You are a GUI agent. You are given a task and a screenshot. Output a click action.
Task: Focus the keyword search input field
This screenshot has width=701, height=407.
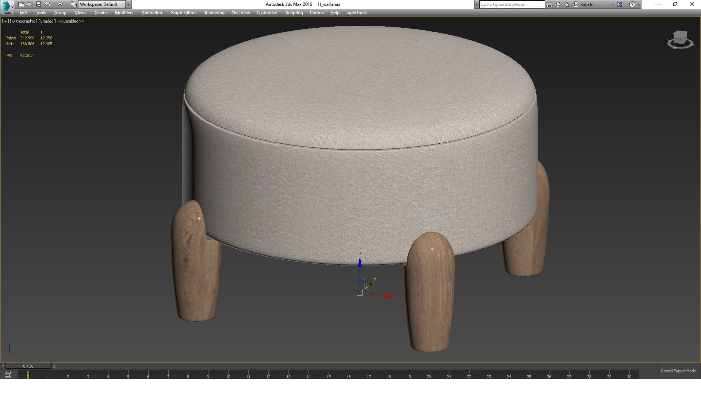tap(512, 4)
